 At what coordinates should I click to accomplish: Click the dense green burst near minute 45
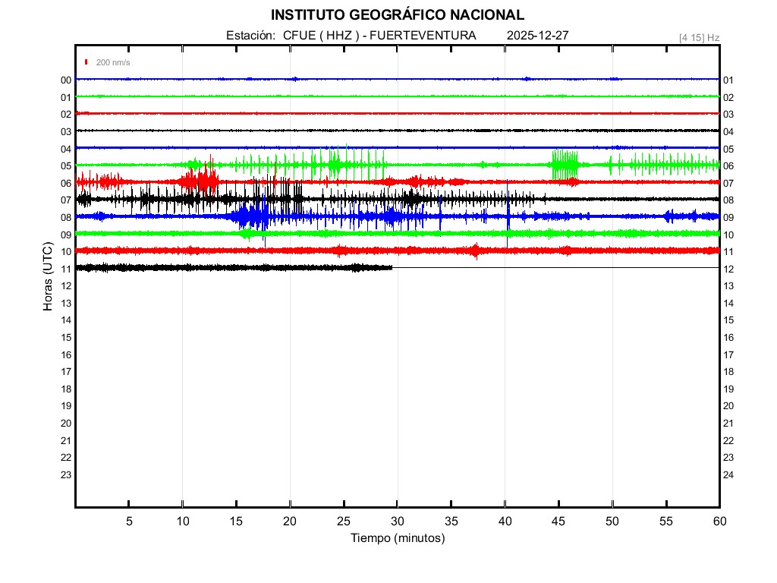565,165
